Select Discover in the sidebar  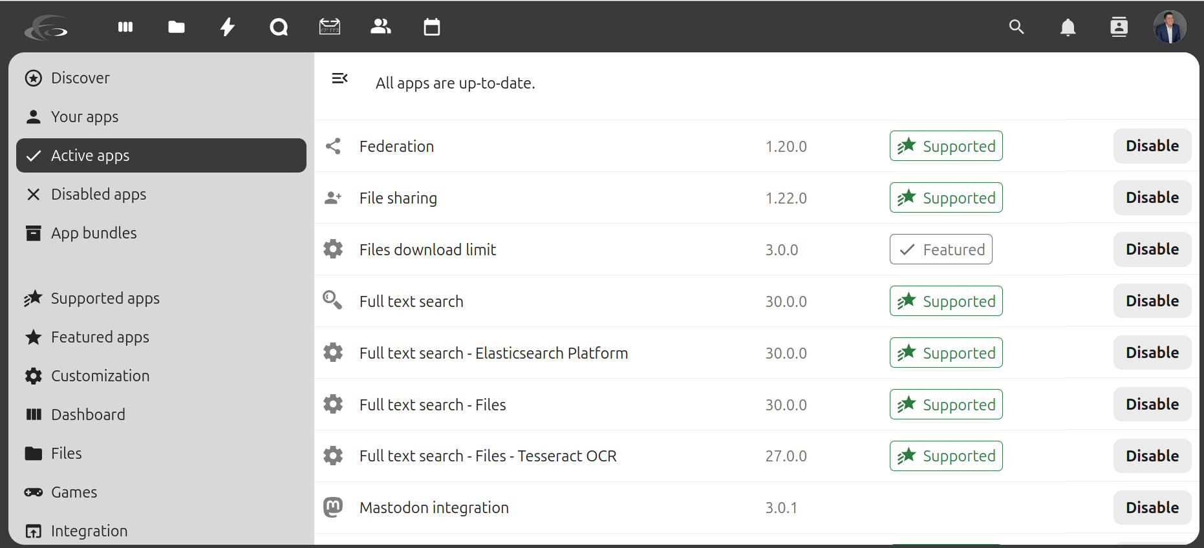pyautogui.click(x=161, y=78)
